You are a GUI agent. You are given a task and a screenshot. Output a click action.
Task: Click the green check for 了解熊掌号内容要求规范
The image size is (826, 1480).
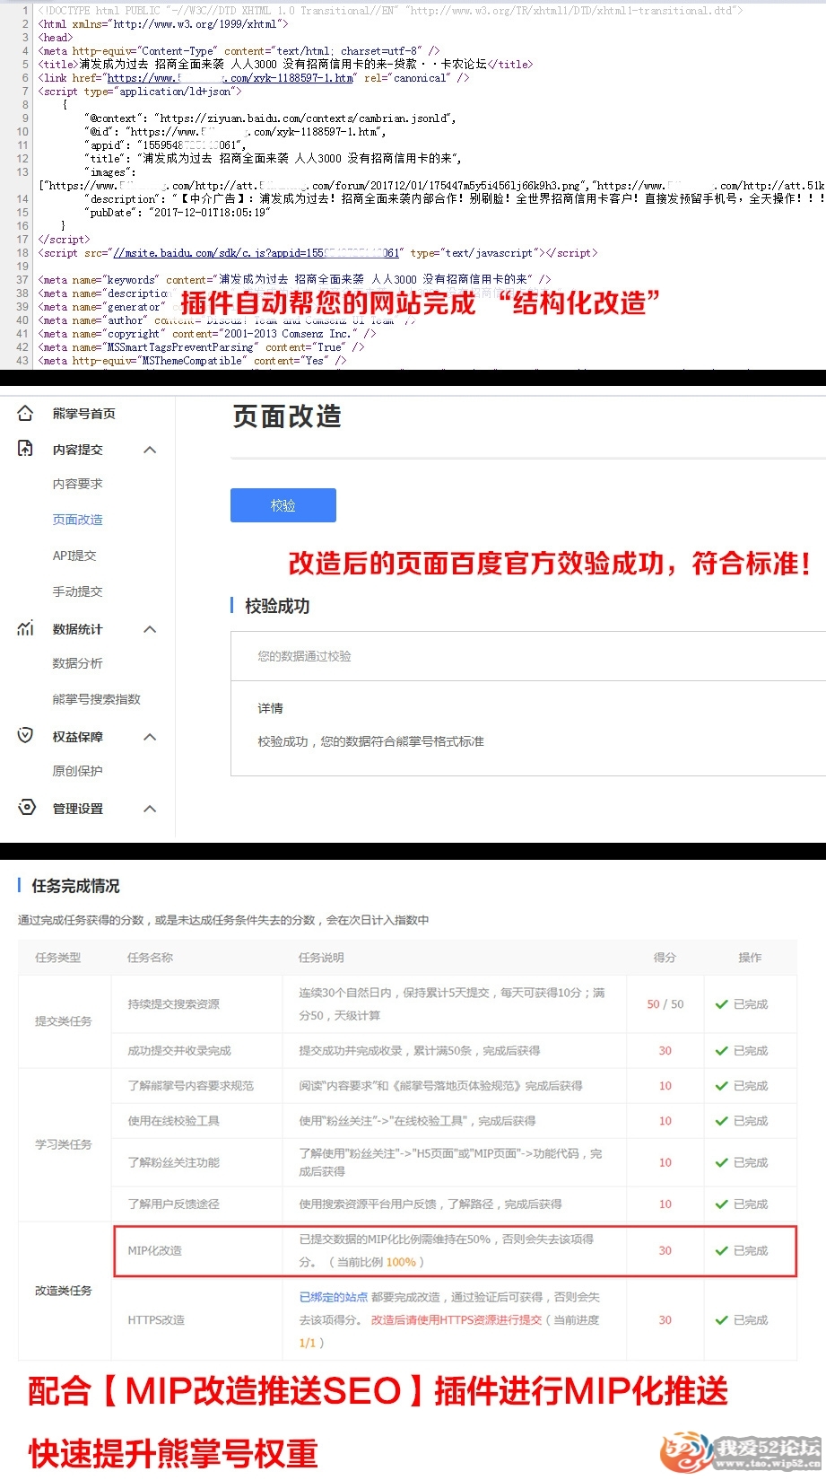721,1085
